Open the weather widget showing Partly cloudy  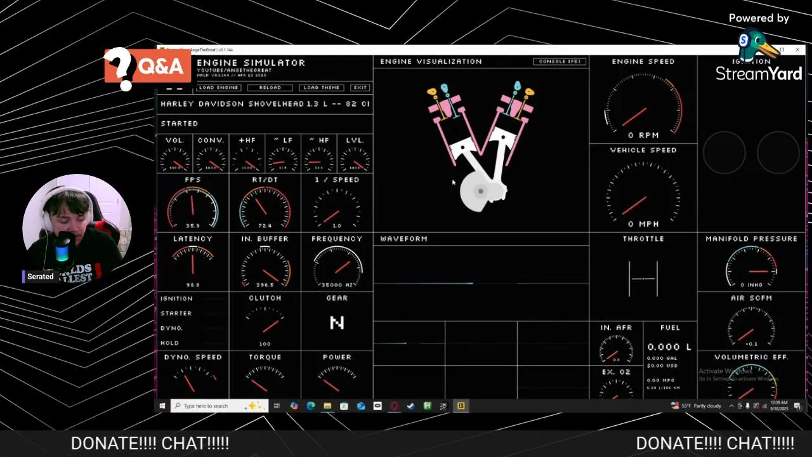click(x=697, y=406)
